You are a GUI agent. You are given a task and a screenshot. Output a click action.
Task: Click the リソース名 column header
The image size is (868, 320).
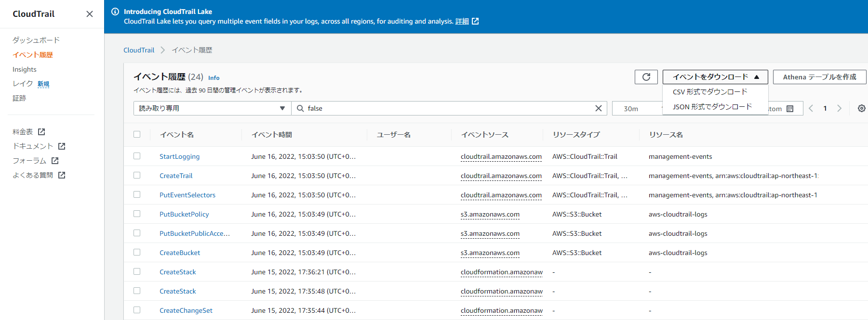666,135
